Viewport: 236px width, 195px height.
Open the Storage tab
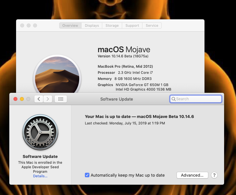(x=112, y=25)
